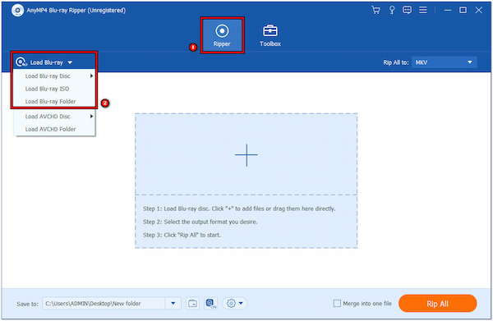This screenshot has width=493, height=321.
Task: Open the hamburger menu icon
Action: click(x=423, y=10)
